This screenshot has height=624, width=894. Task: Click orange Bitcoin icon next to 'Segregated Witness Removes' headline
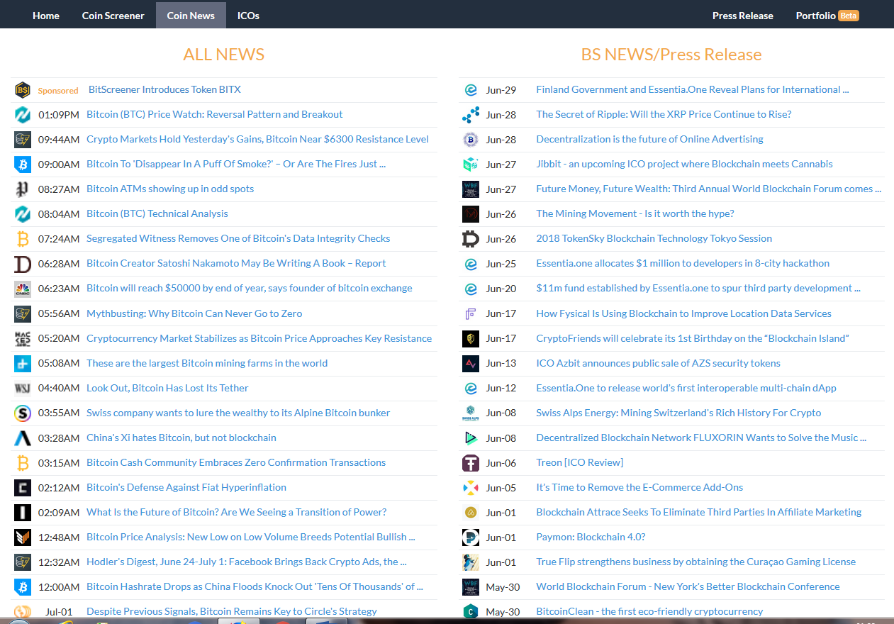(x=23, y=239)
